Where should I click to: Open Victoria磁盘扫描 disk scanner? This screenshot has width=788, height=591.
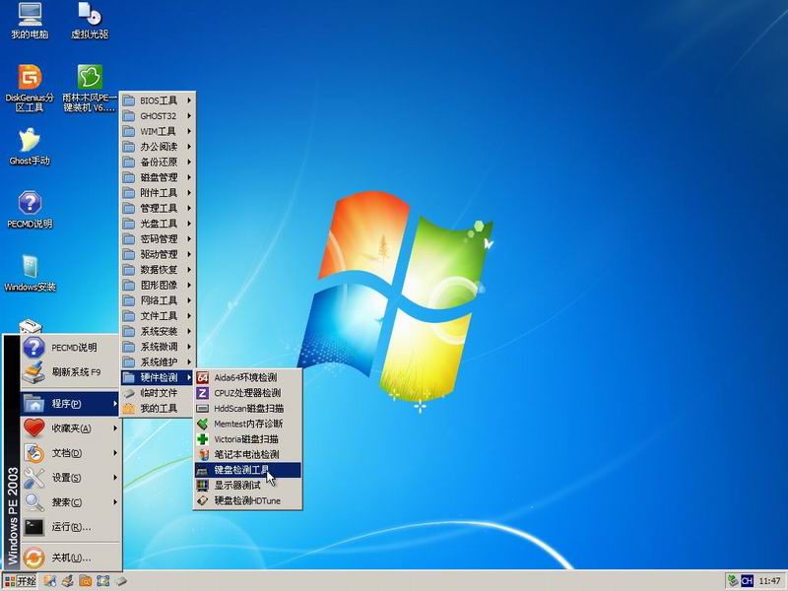point(246,438)
